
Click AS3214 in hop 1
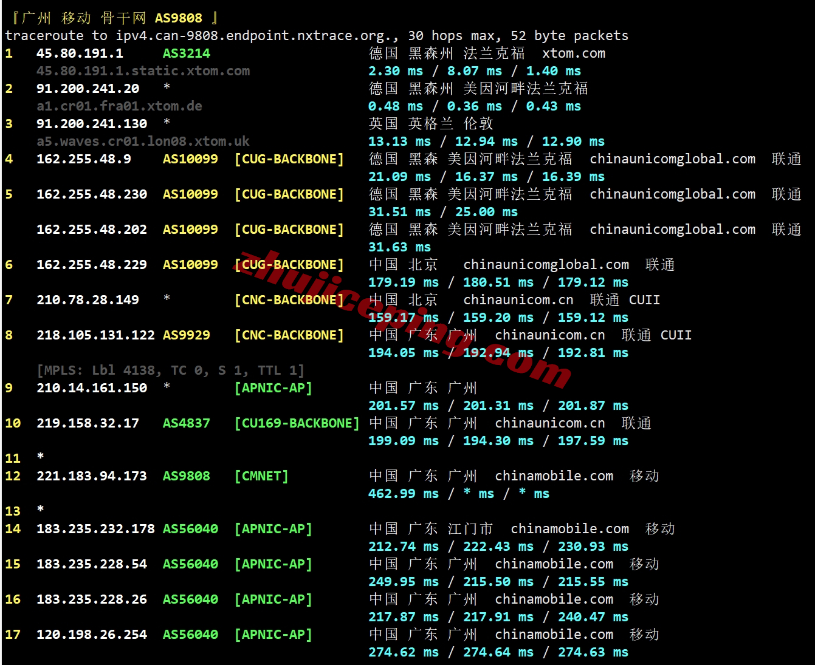(187, 53)
